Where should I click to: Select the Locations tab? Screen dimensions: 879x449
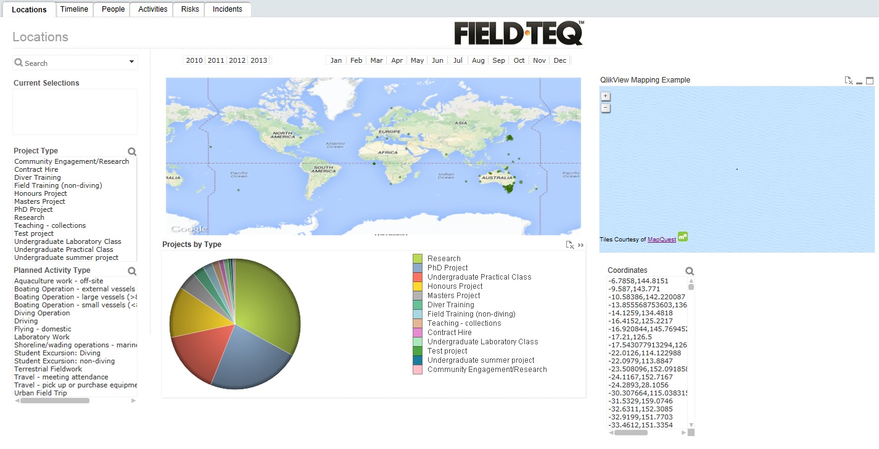(29, 10)
